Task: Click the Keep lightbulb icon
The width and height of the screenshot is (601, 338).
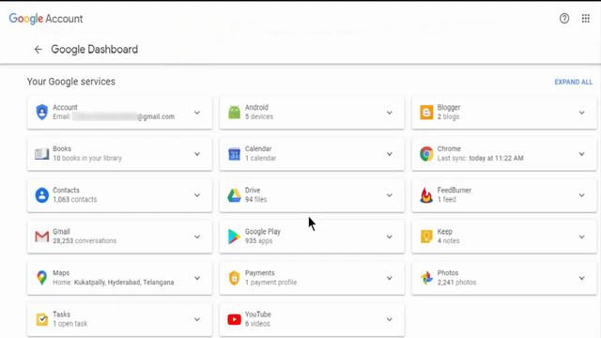Action: click(426, 237)
